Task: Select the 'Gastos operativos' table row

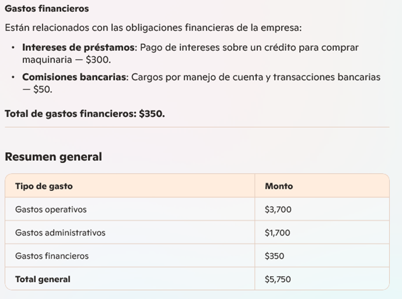Action: coord(197,209)
